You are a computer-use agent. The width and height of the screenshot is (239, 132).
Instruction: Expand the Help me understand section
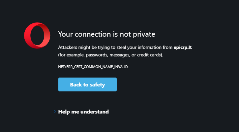(x=83, y=112)
